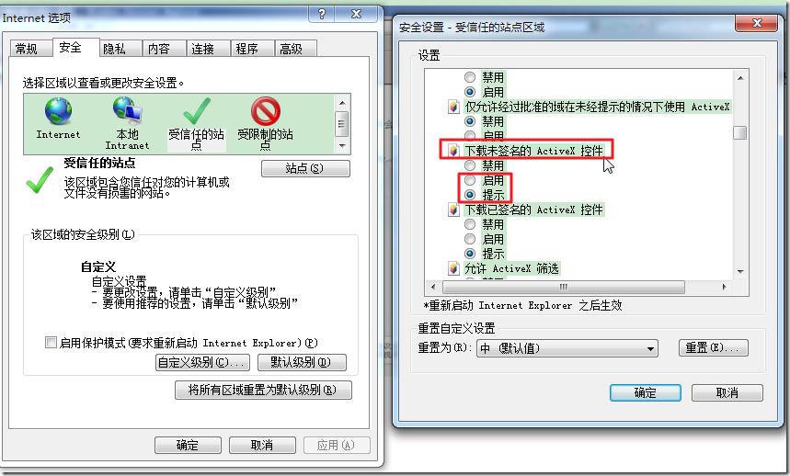
Task: Click the vertical scrollbar thumb in settings list
Action: [740, 133]
